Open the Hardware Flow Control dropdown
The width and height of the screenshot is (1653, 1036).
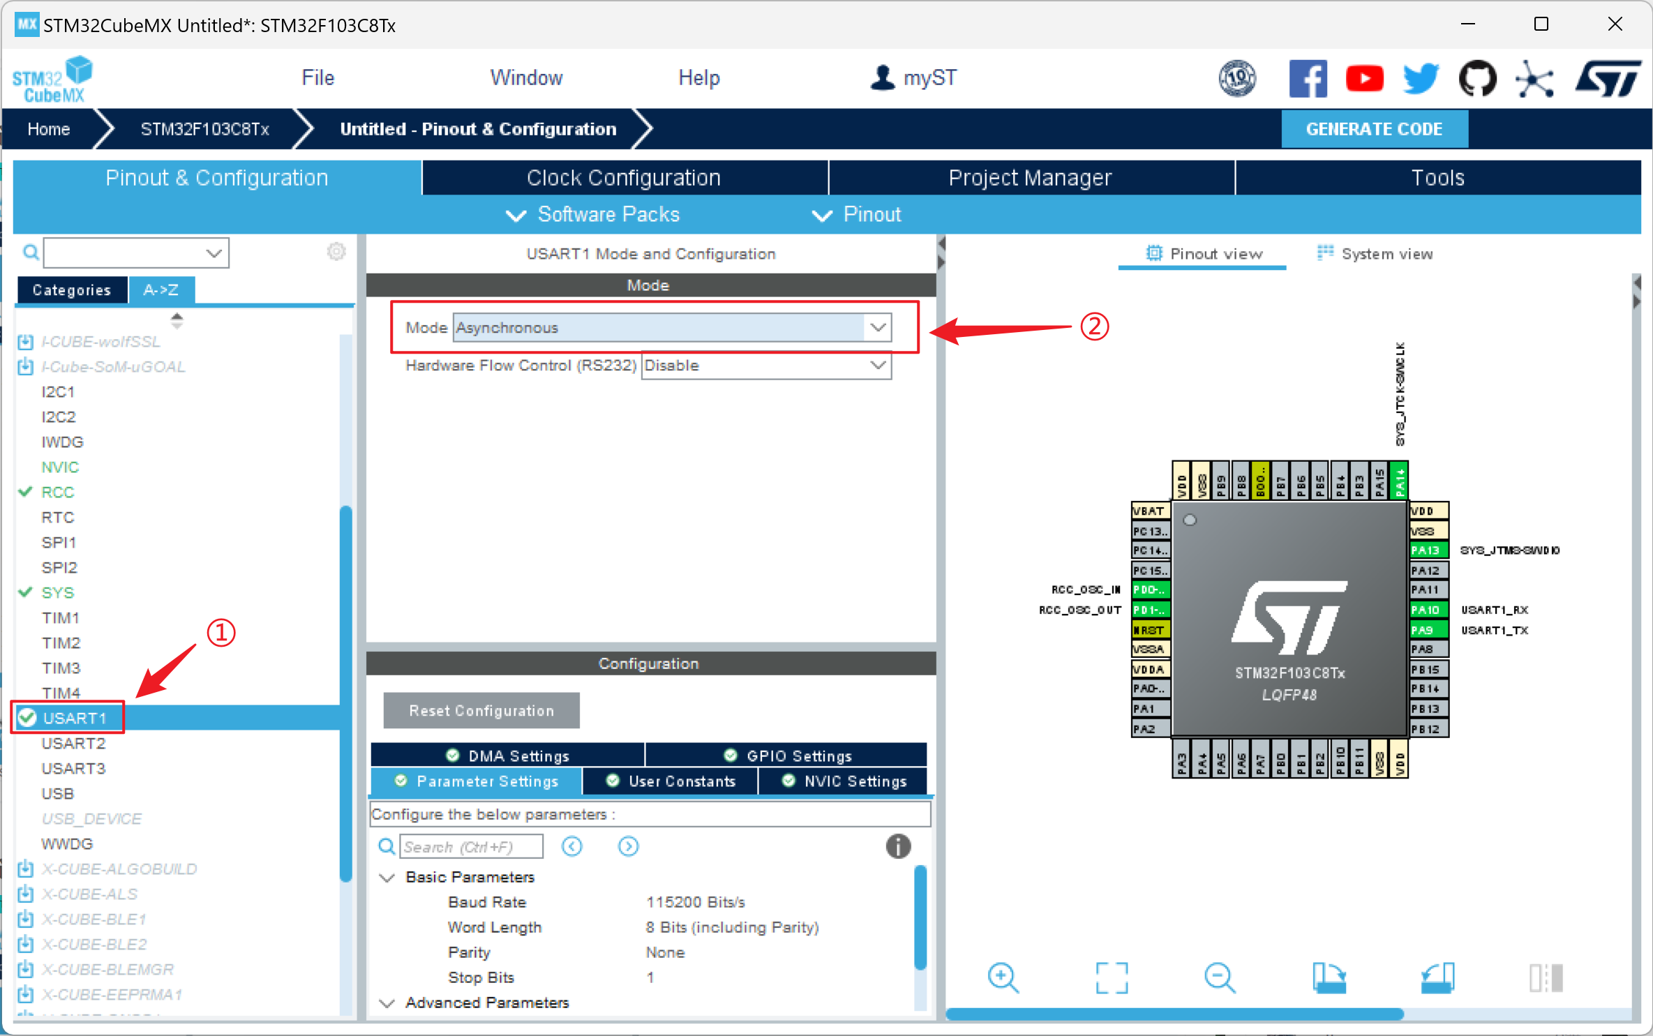click(877, 366)
